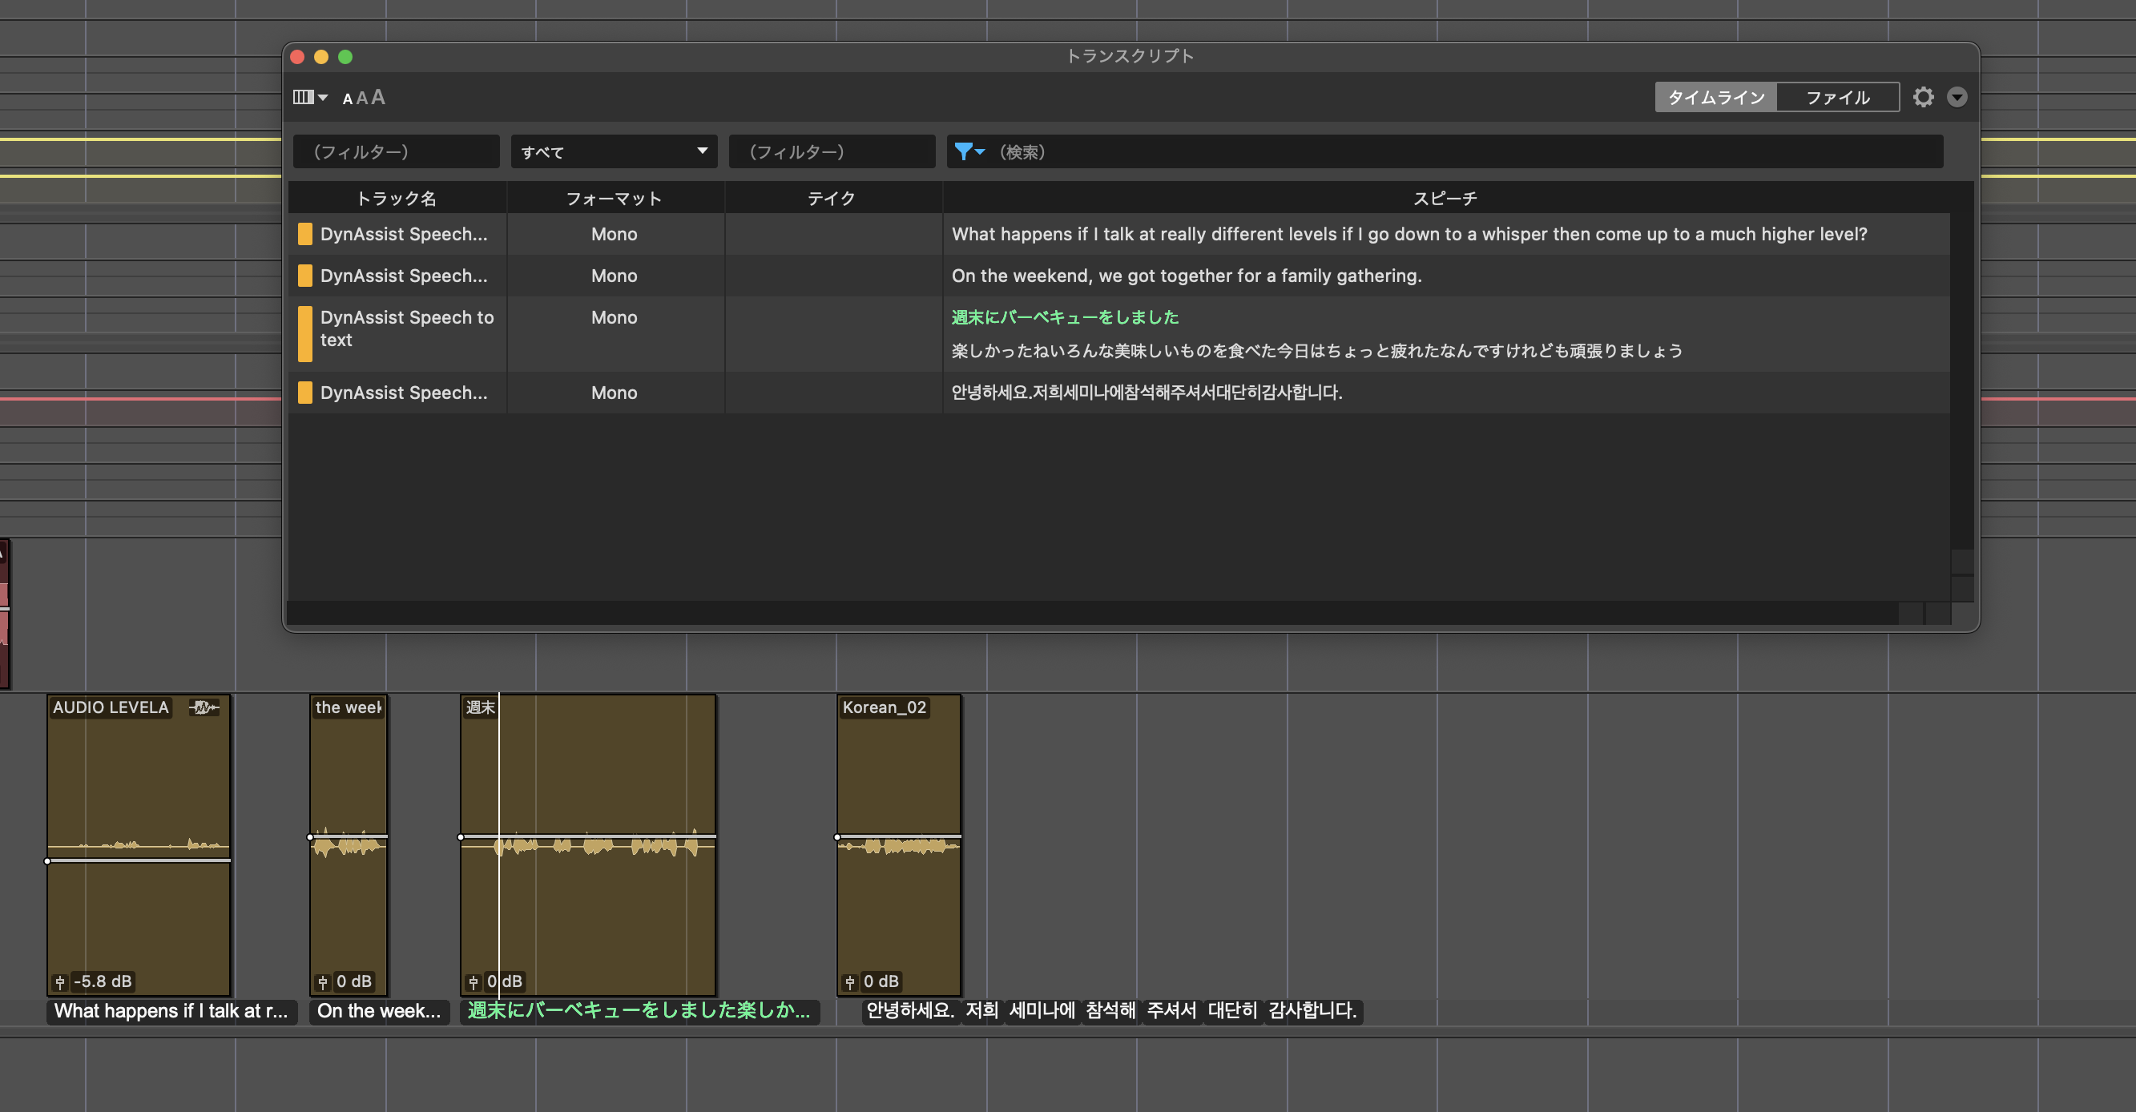Choose the largest transcript text size A
The width and height of the screenshot is (2136, 1112).
click(x=378, y=97)
